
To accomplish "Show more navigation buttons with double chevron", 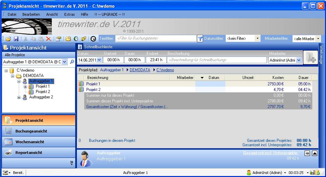I will coord(72,163).
